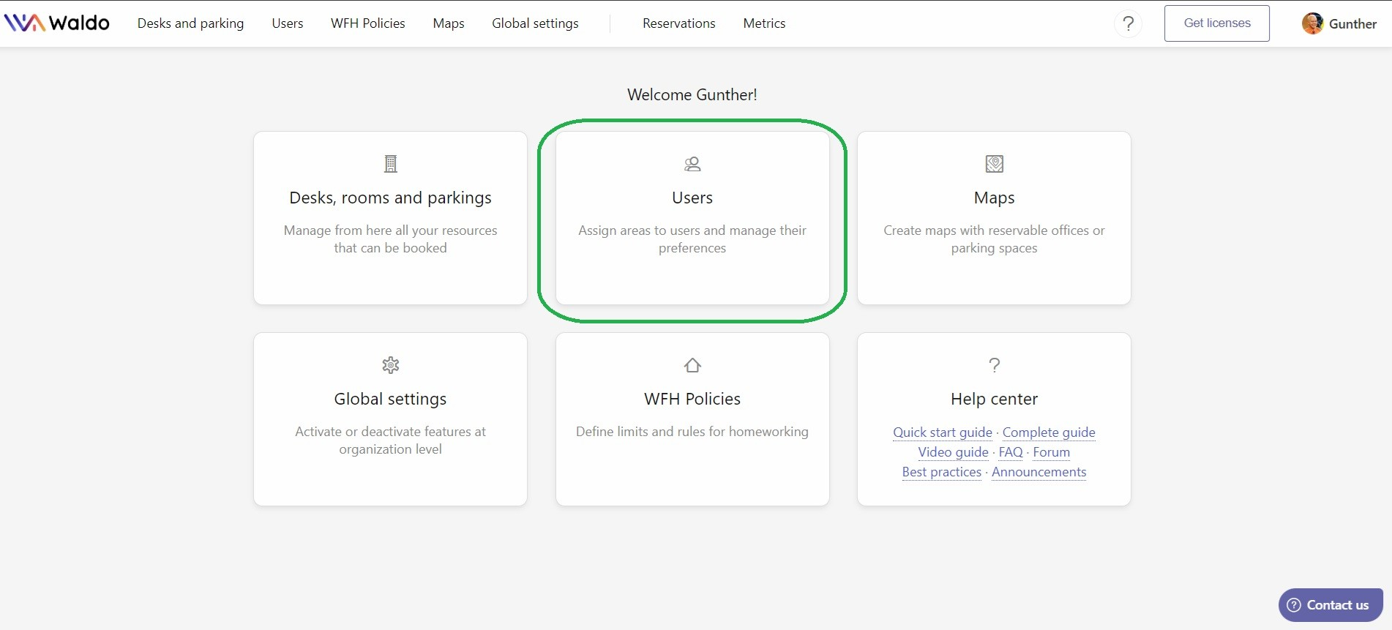Click the Get licenses button
Screen dimensions: 1392x630
tap(1217, 23)
